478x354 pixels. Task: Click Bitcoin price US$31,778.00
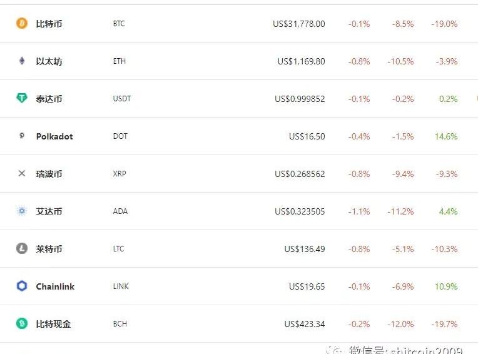[x=299, y=24]
